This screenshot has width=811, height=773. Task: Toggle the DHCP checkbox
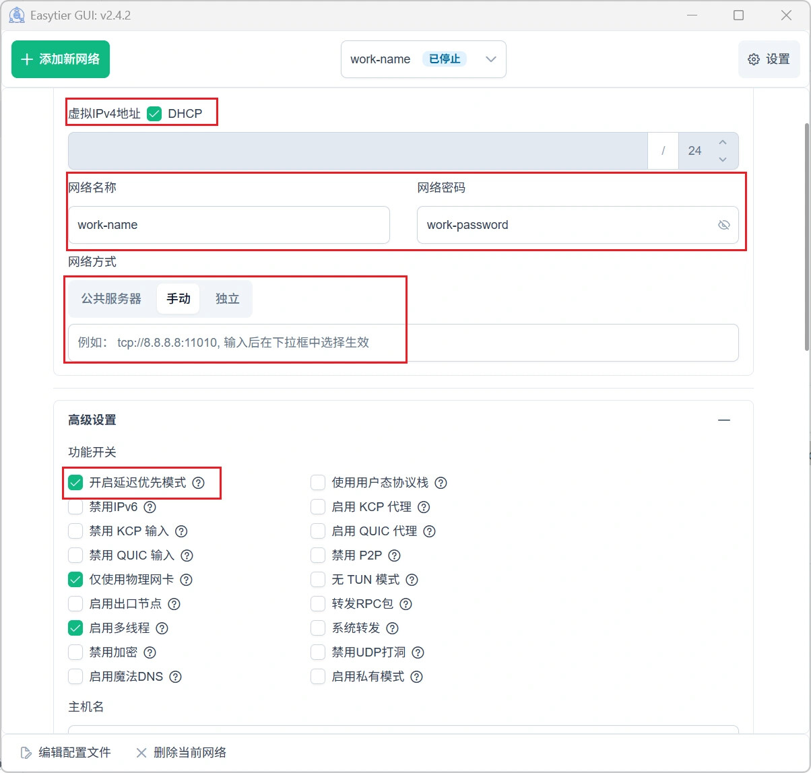click(x=155, y=114)
